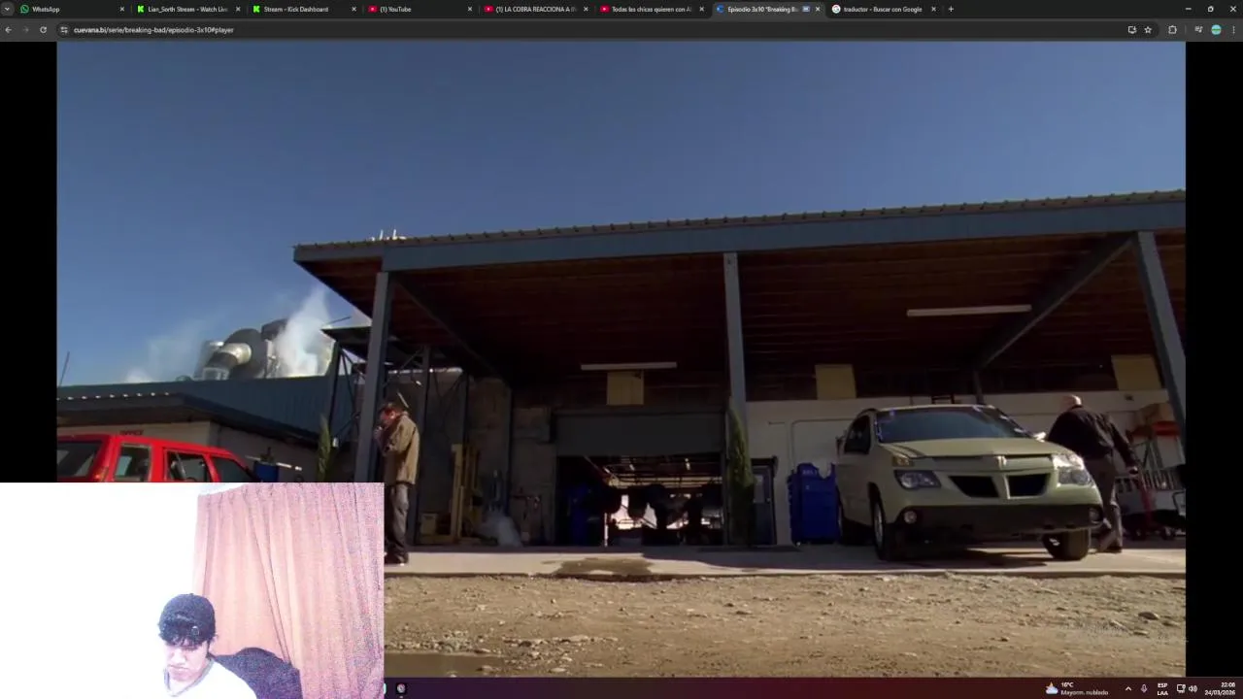
Task: Switch to traductor - Buscar con Google tab
Action: [x=883, y=9]
